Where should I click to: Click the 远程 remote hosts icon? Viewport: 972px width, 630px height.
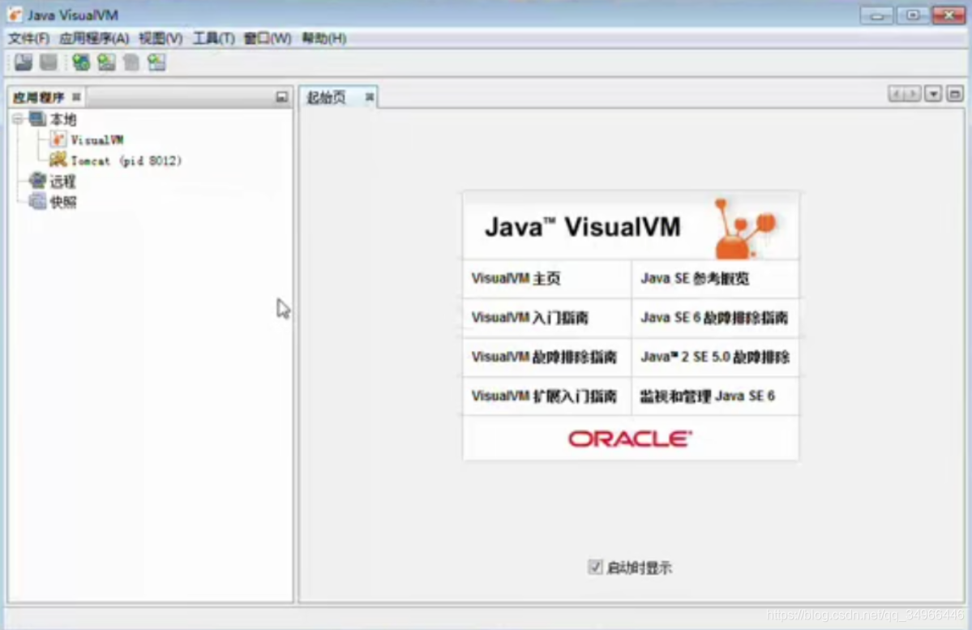click(x=37, y=181)
